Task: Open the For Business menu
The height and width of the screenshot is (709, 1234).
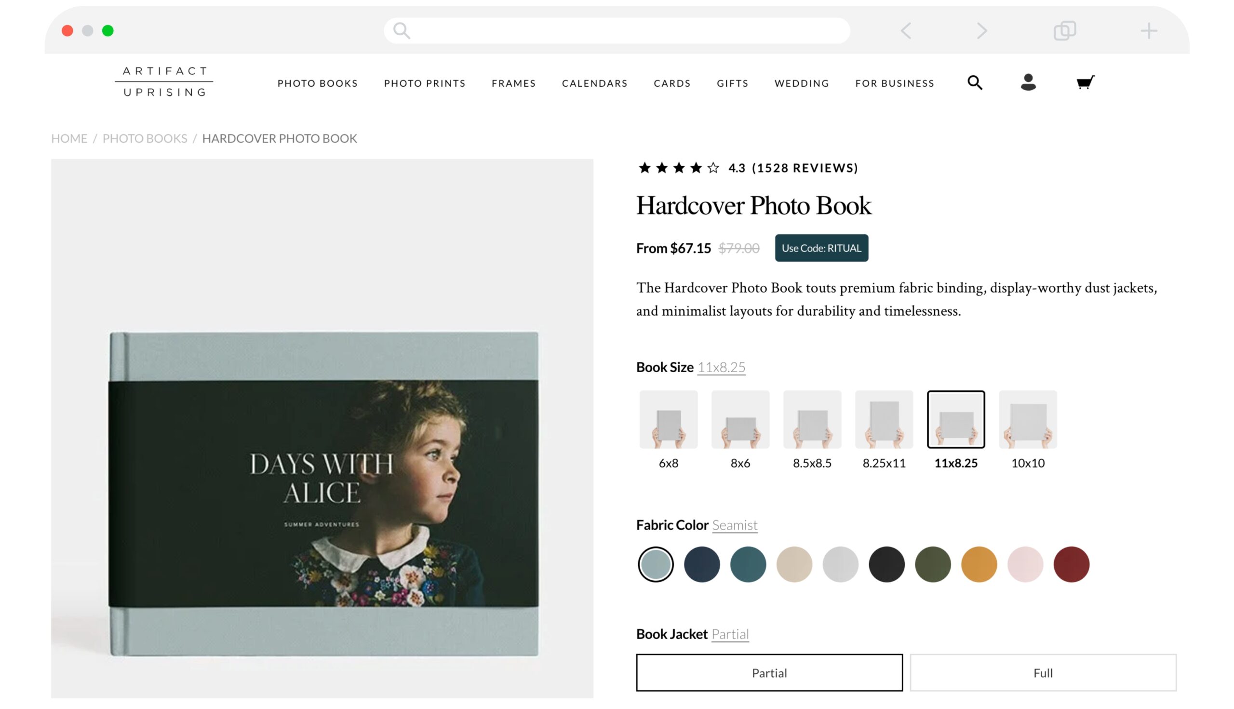Action: coord(895,83)
